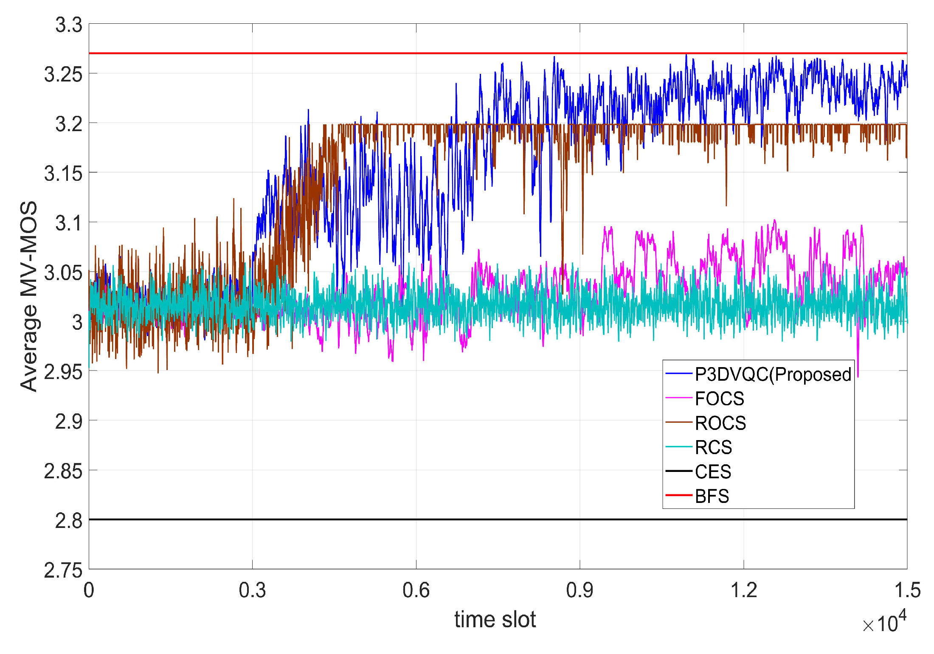Click the ×10^4 axis exponent label

884,622
